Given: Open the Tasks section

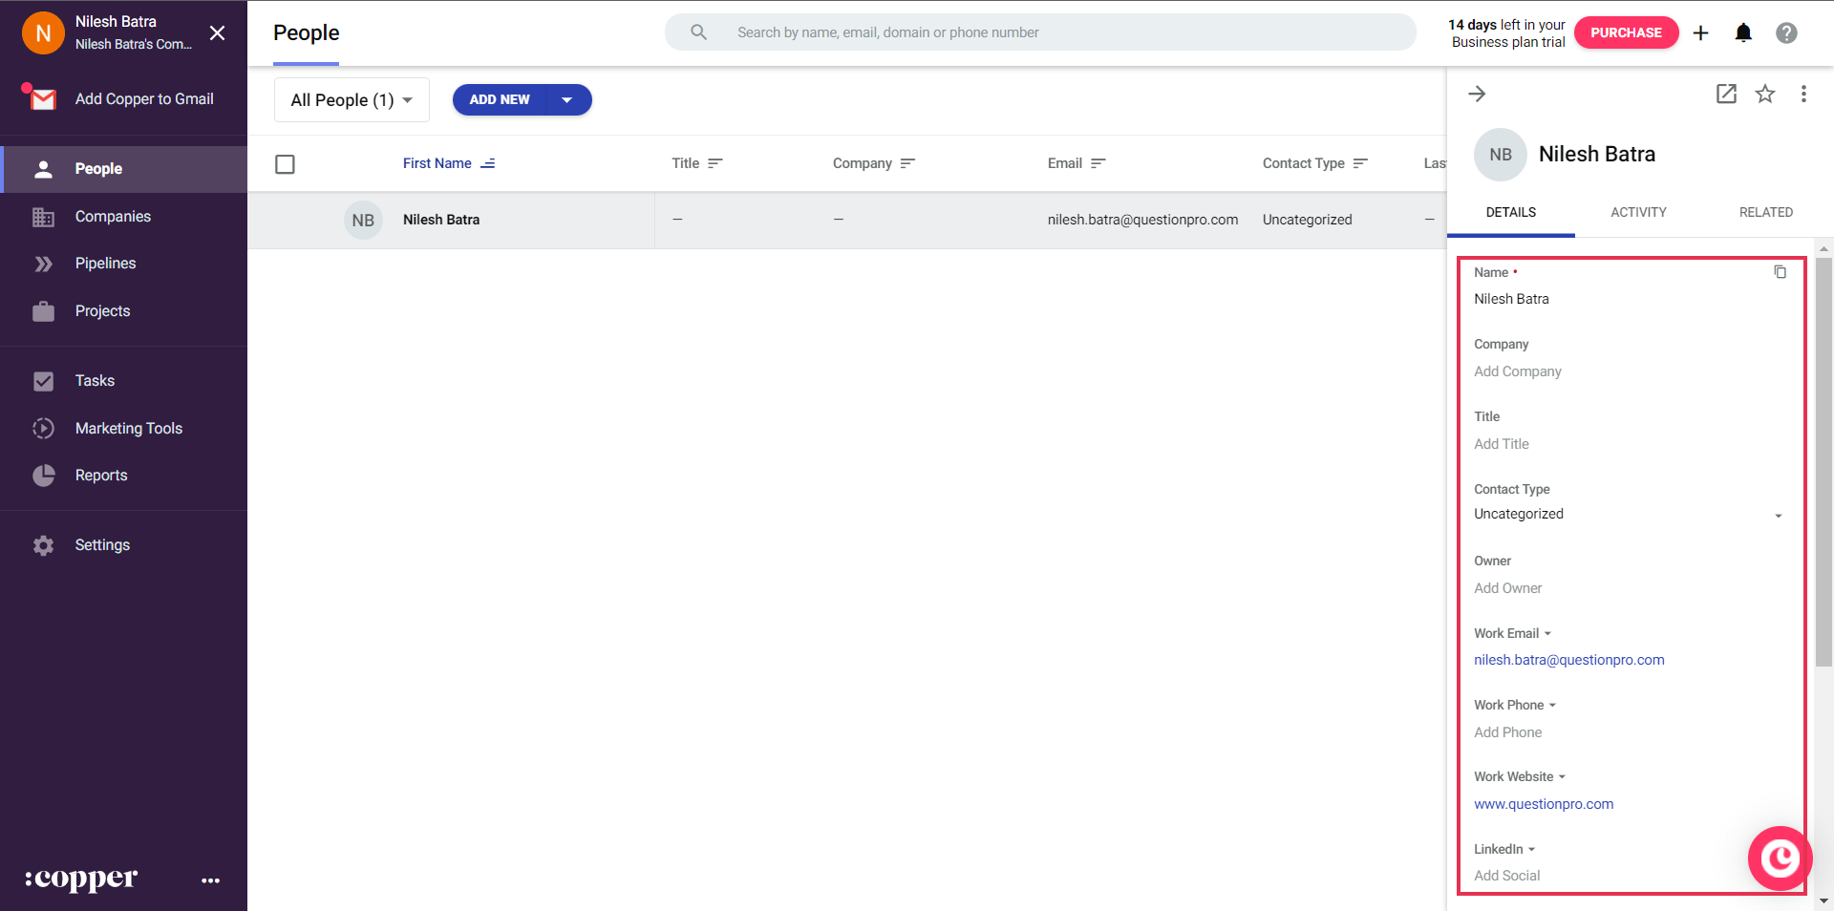Looking at the screenshot, I should tap(96, 381).
